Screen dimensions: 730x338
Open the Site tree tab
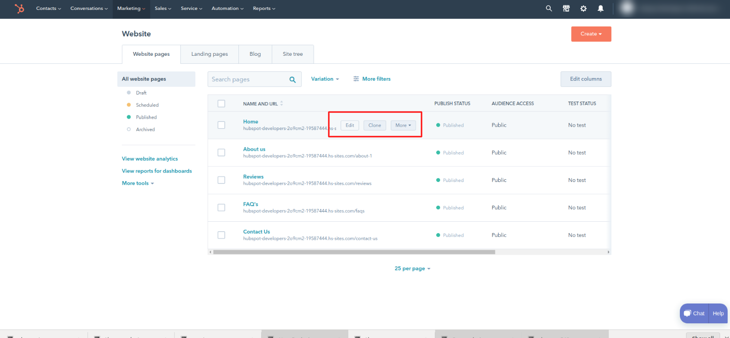click(x=293, y=54)
